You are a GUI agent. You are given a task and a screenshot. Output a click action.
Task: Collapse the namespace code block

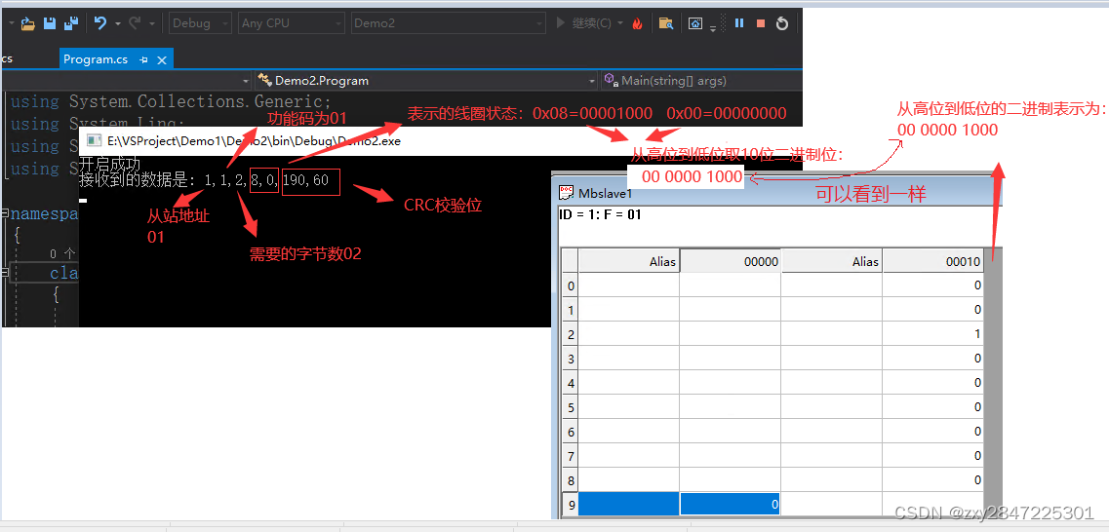point(5,214)
